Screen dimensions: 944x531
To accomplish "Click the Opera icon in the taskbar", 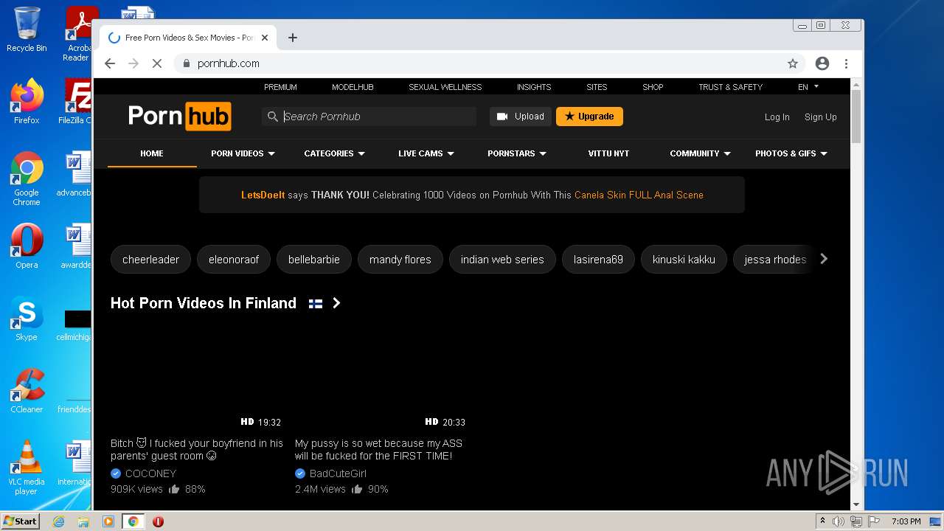I will tap(158, 521).
